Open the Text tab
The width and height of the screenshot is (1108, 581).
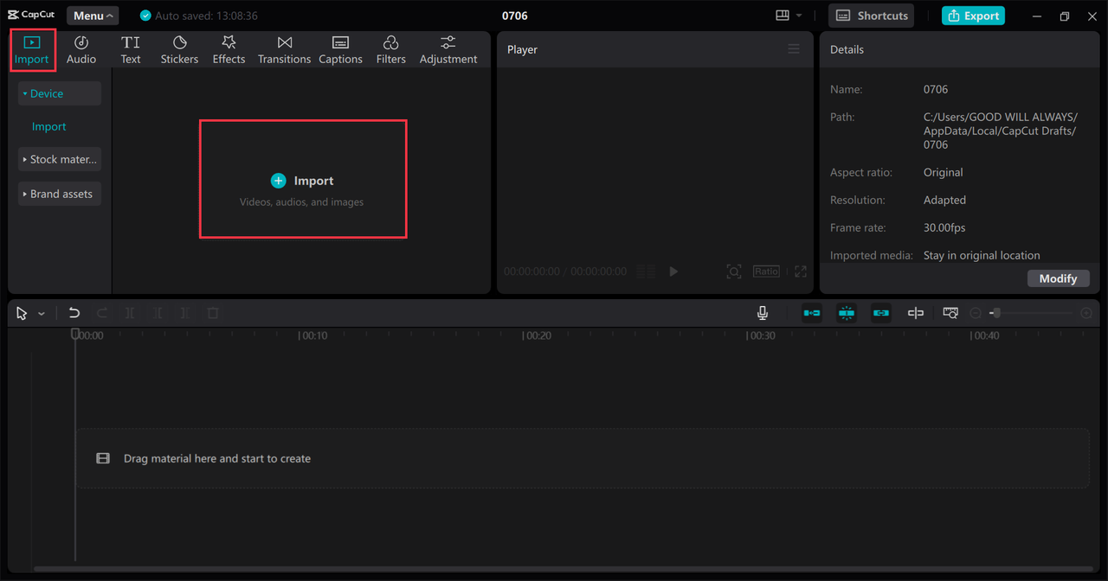tap(131, 50)
